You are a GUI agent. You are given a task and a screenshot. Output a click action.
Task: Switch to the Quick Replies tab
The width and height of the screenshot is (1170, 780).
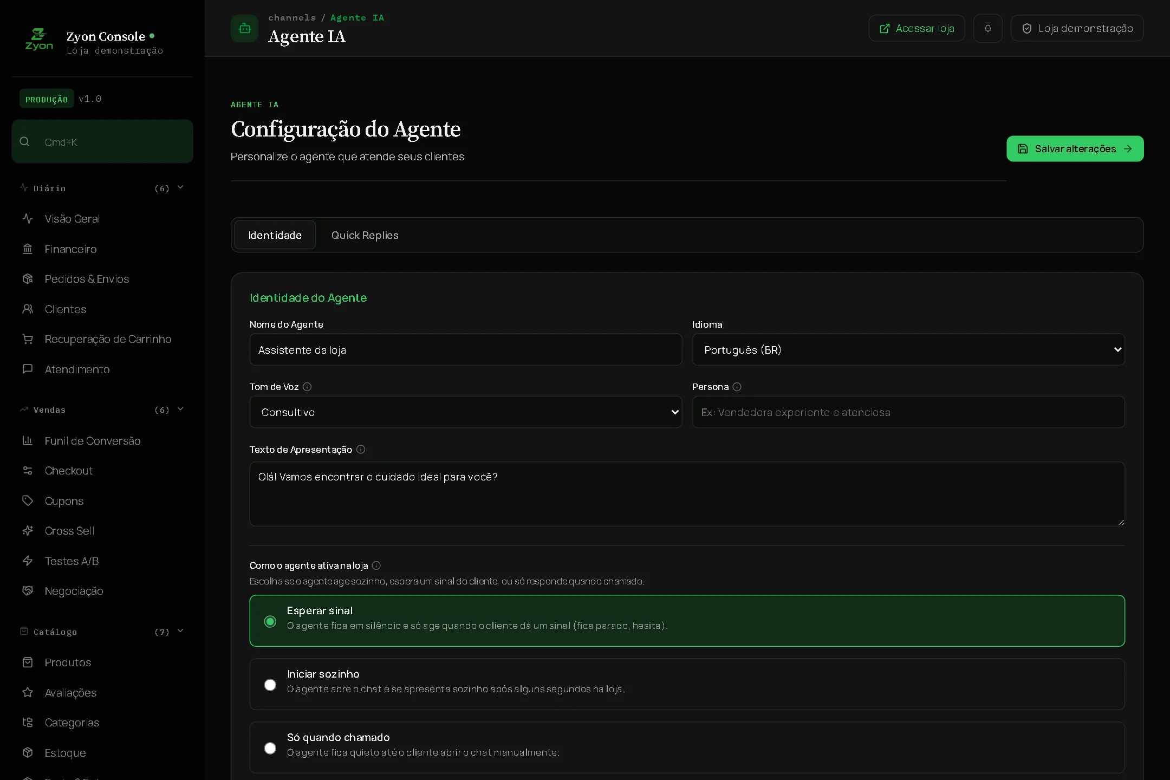pyautogui.click(x=365, y=235)
